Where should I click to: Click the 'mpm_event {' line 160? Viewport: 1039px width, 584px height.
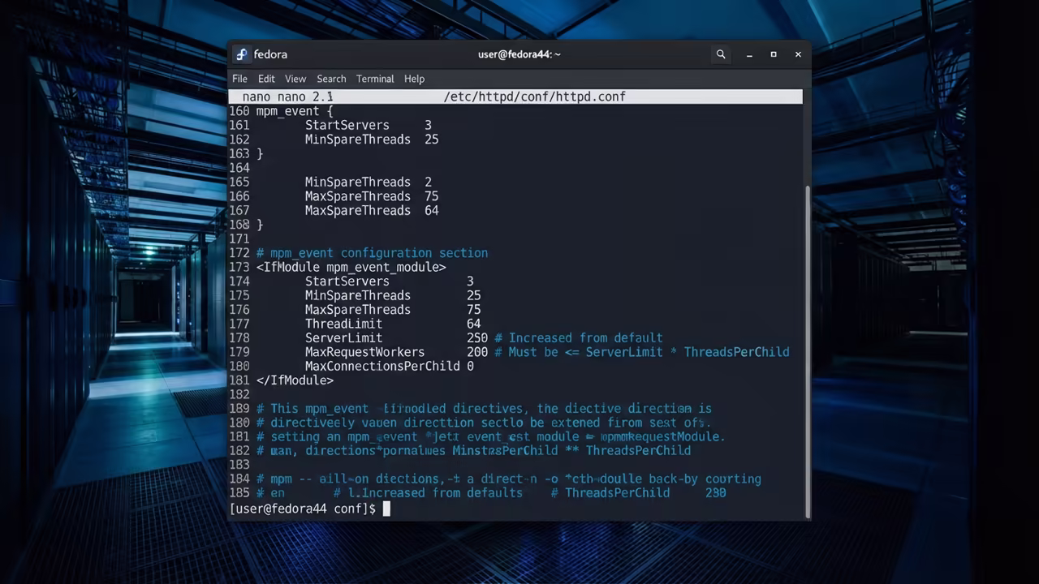click(295, 111)
